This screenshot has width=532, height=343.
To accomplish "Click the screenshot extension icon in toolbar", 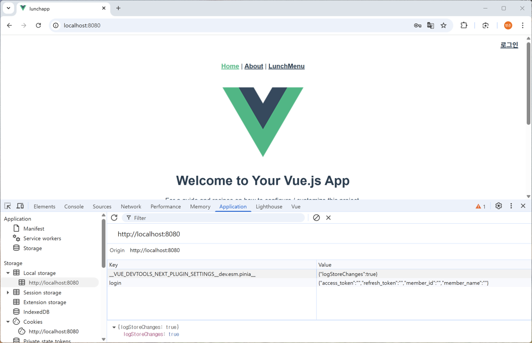I will point(485,25).
